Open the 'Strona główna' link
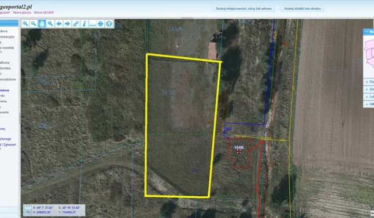The height and width of the screenshot is (218, 374). pos(22,12)
